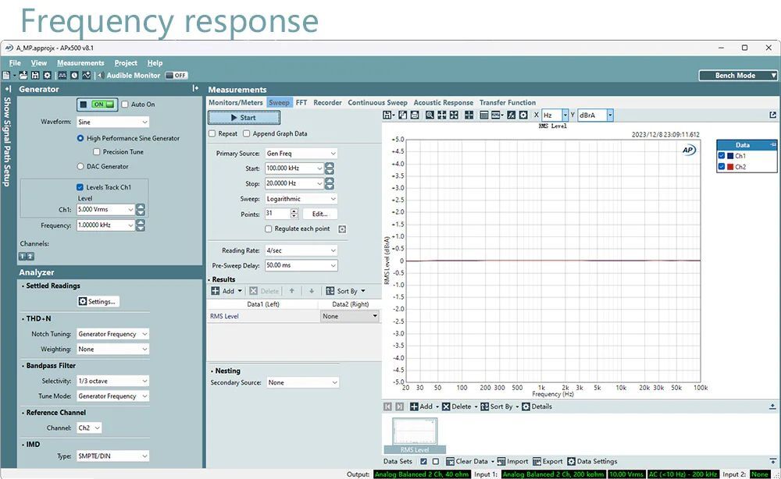Viewport: 781px width, 479px height.
Task: Click the Open Project folder icon
Action: pyautogui.click(x=23, y=75)
